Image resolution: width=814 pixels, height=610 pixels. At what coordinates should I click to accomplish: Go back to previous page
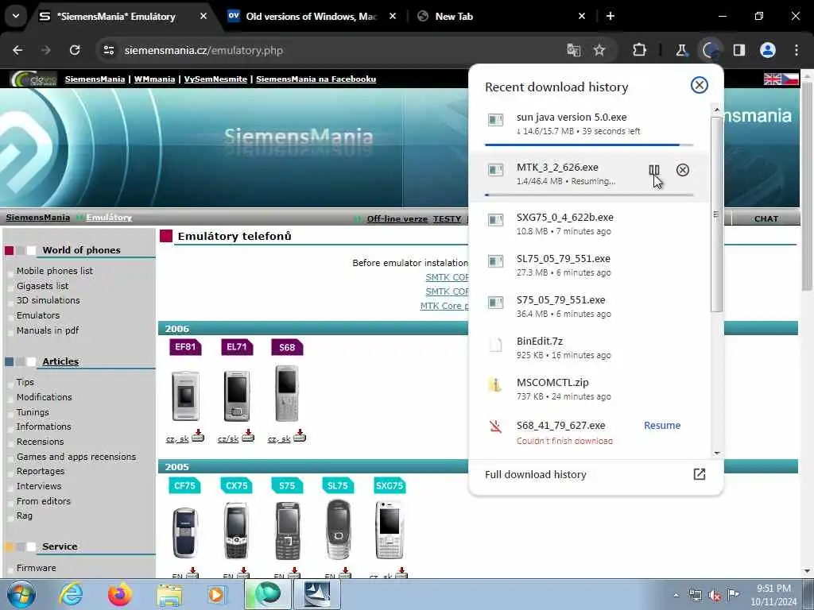pyautogui.click(x=17, y=50)
